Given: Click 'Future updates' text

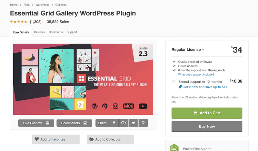Looking at the screenshot, I should pyautogui.click(x=188, y=66).
